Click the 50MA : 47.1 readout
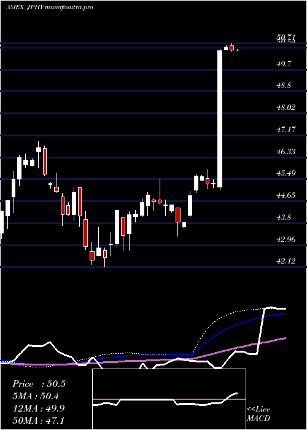The image size is (307, 430). tap(39, 420)
